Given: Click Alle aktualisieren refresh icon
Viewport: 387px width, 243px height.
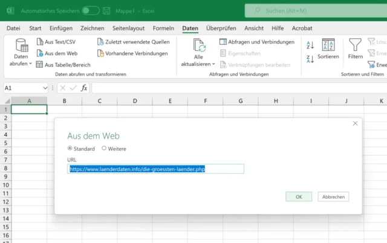Looking at the screenshot, I should click(x=199, y=45).
